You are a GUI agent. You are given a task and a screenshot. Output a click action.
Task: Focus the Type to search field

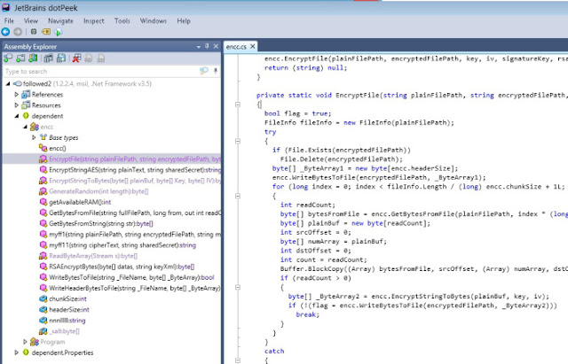click(x=100, y=71)
